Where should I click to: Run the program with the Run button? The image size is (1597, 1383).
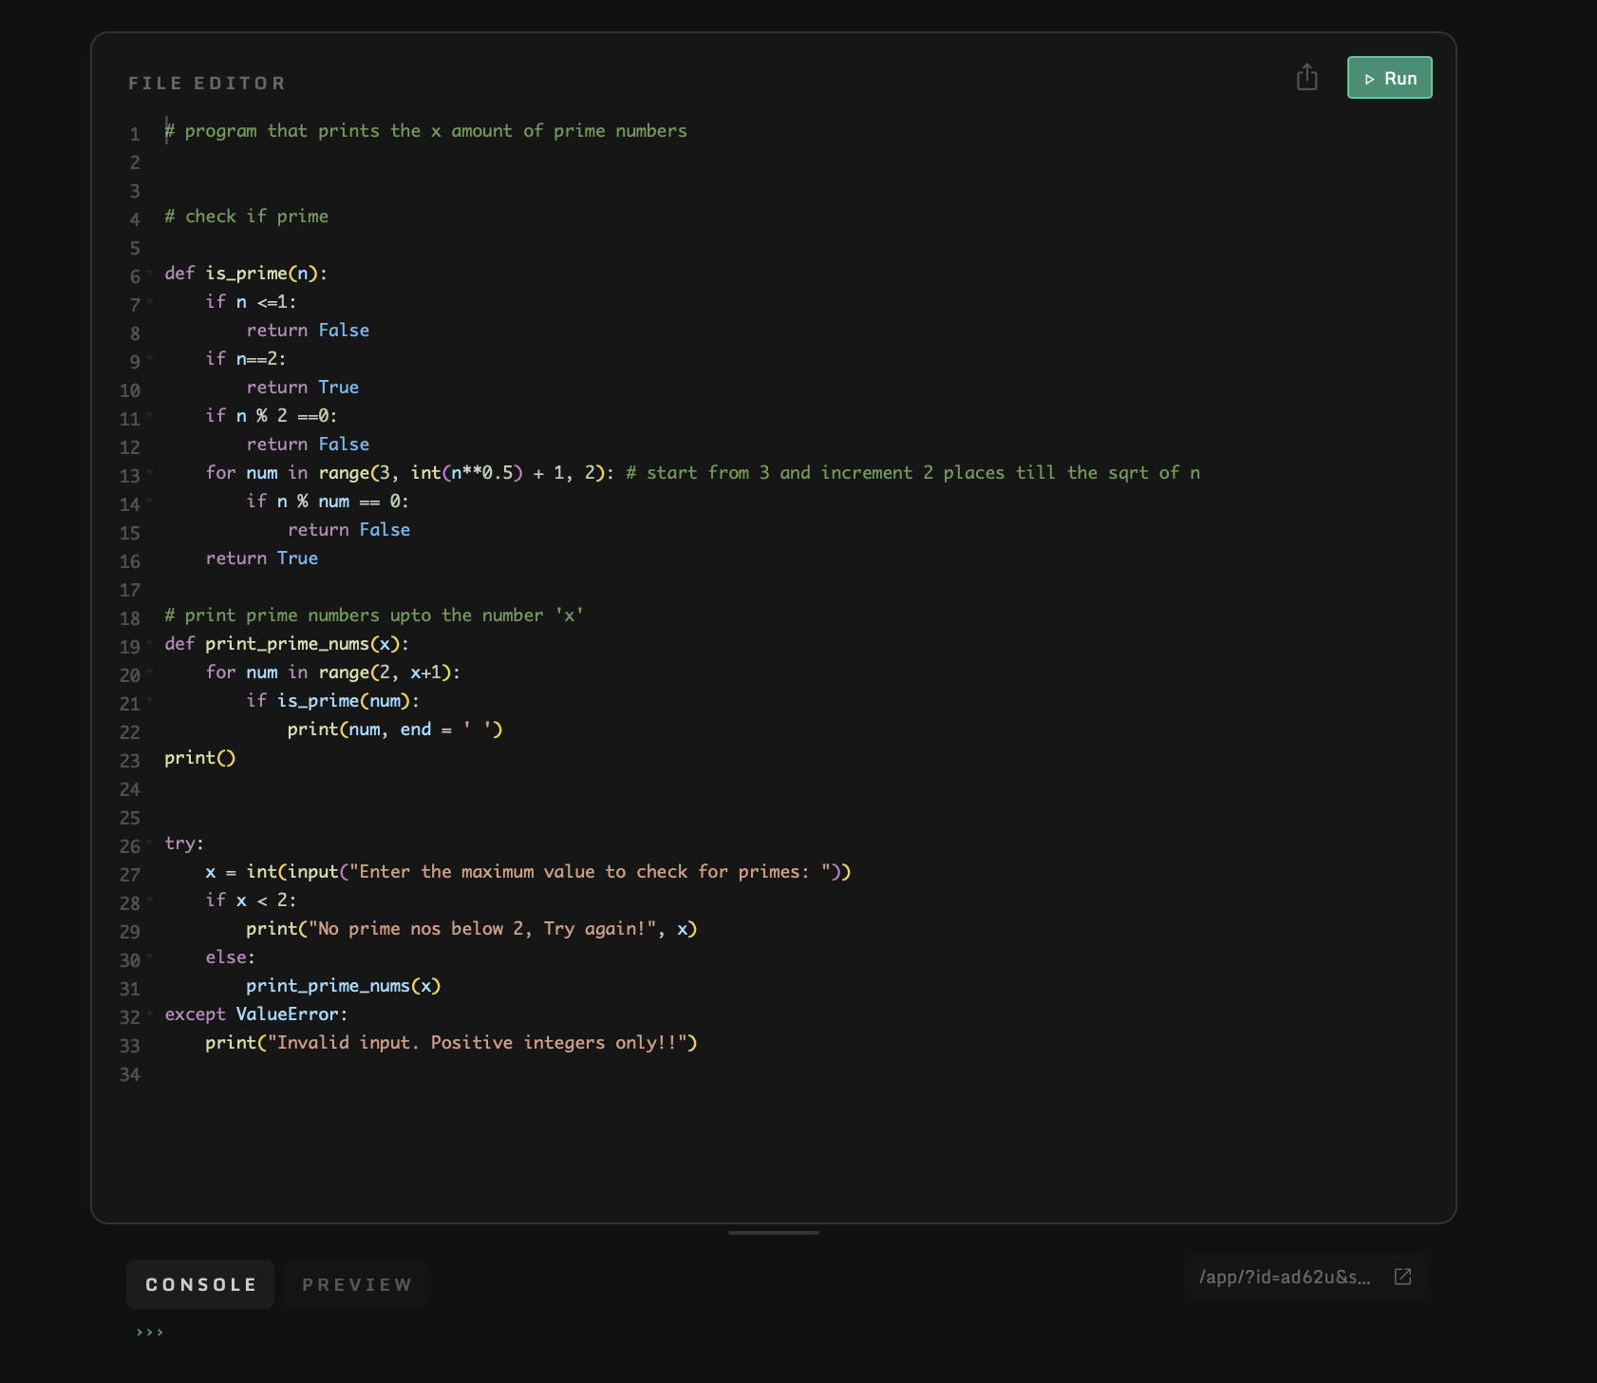1389,78
